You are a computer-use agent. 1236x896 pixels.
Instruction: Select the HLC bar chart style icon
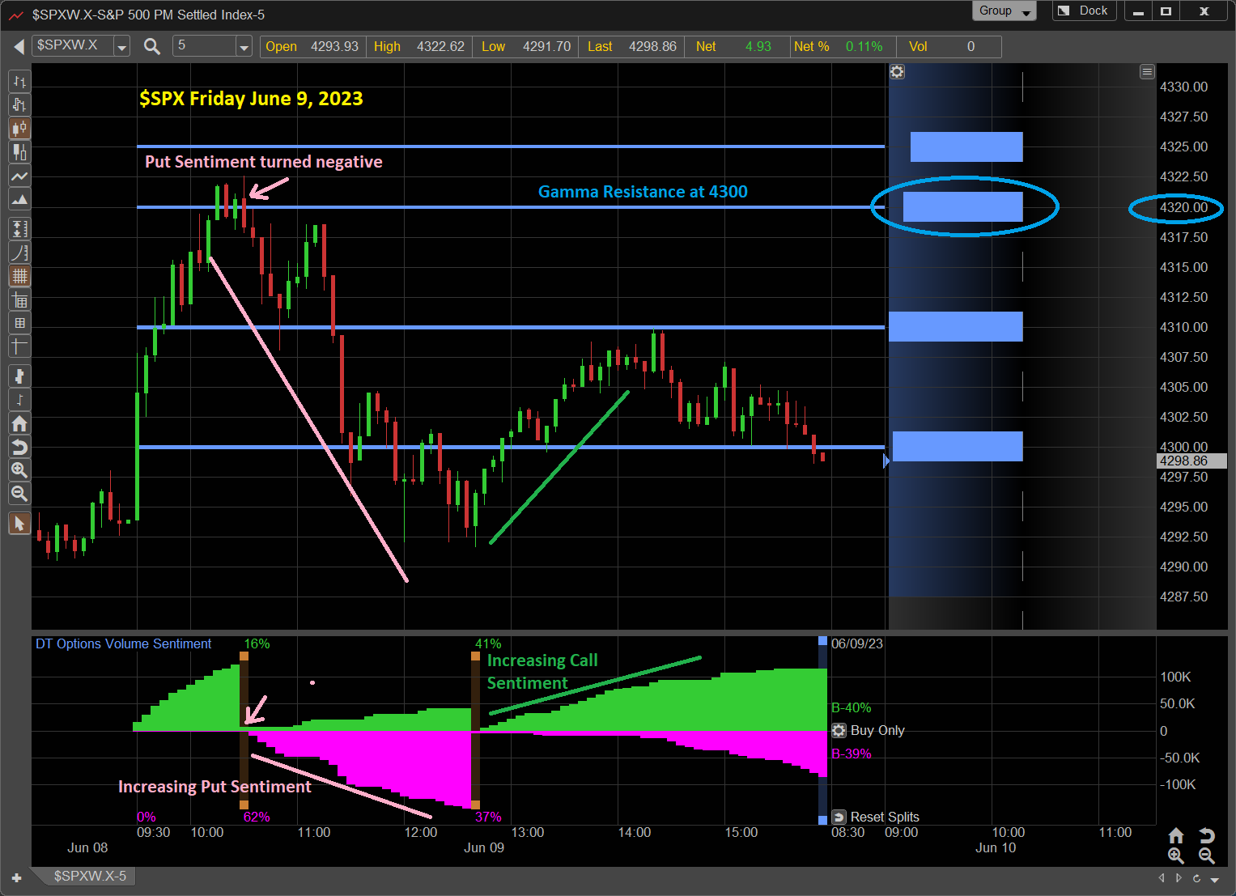coord(19,104)
